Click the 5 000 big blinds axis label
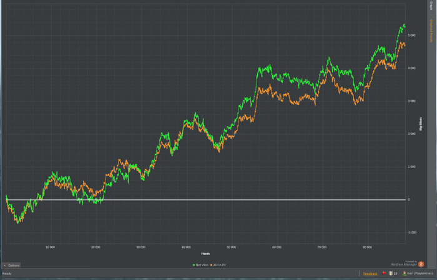The height and width of the screenshot is (280, 437). click(x=411, y=36)
